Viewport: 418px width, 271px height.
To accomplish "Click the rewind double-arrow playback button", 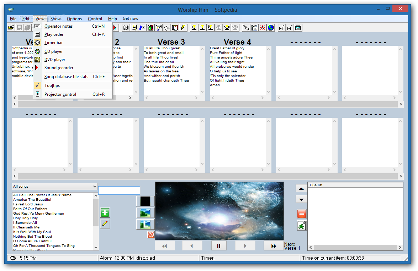I will click(165, 246).
